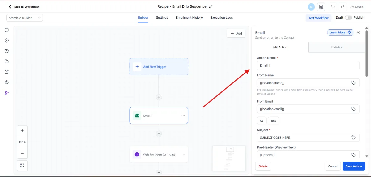
Task: Click the Save Action button
Action: [x=354, y=166]
